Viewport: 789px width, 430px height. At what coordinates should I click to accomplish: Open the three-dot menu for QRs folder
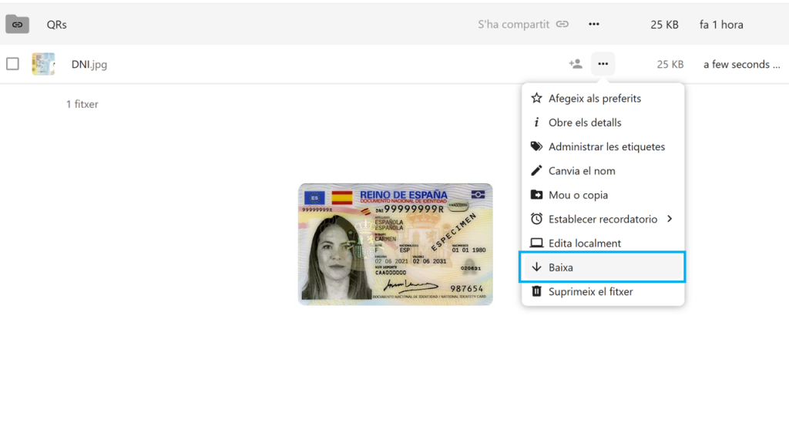(x=594, y=25)
